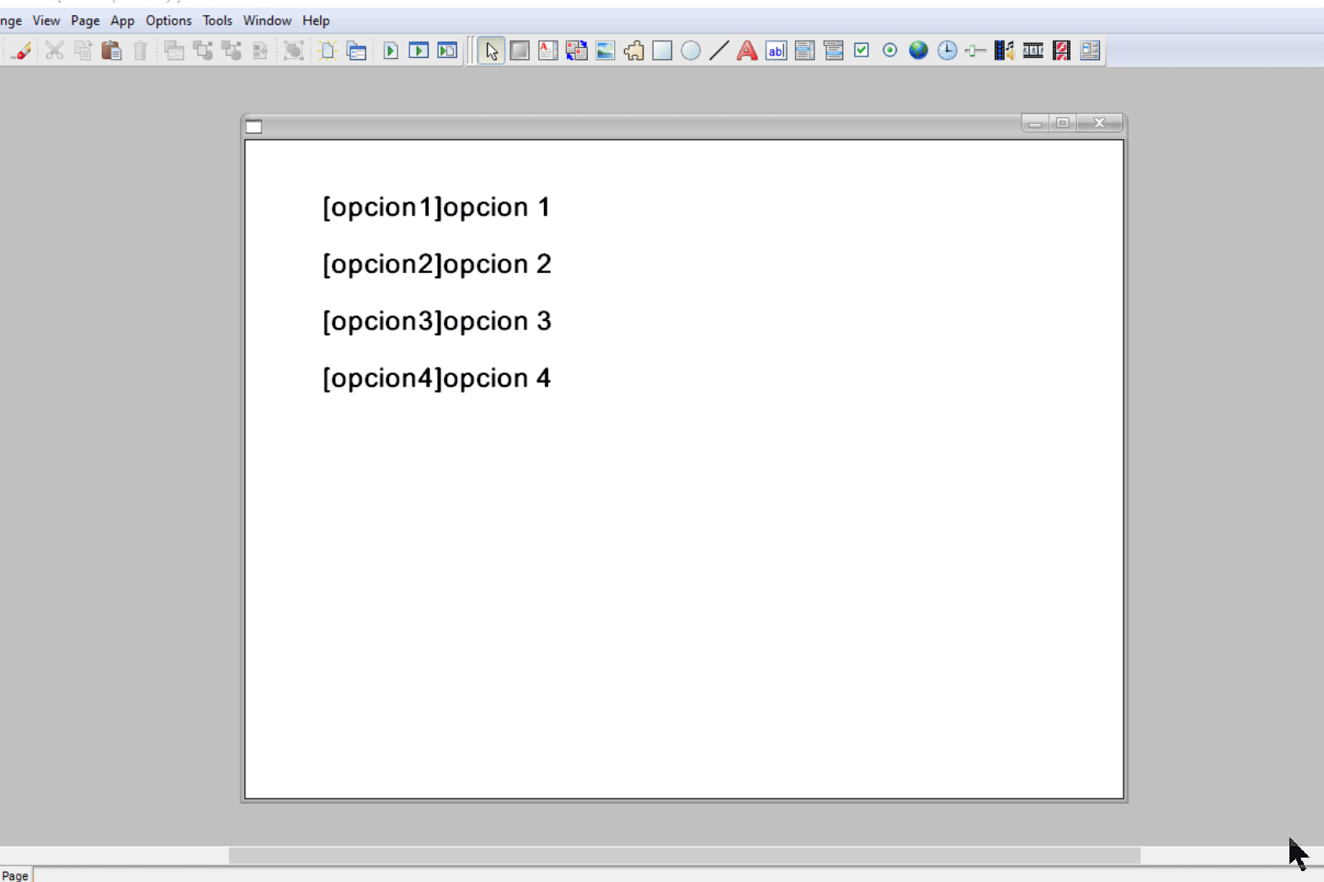Select the '[opcion1]opcion 1' text object
Image resolution: width=1324 pixels, height=882 pixels.
(436, 207)
